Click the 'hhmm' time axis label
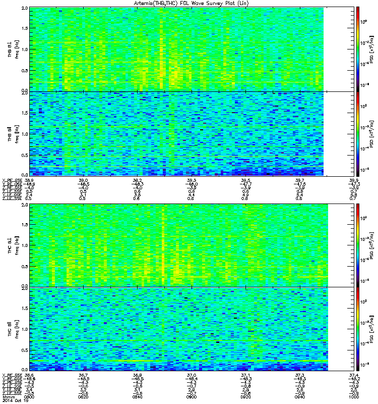Image resolution: width=378 pixels, height=404 pixels. [9, 397]
